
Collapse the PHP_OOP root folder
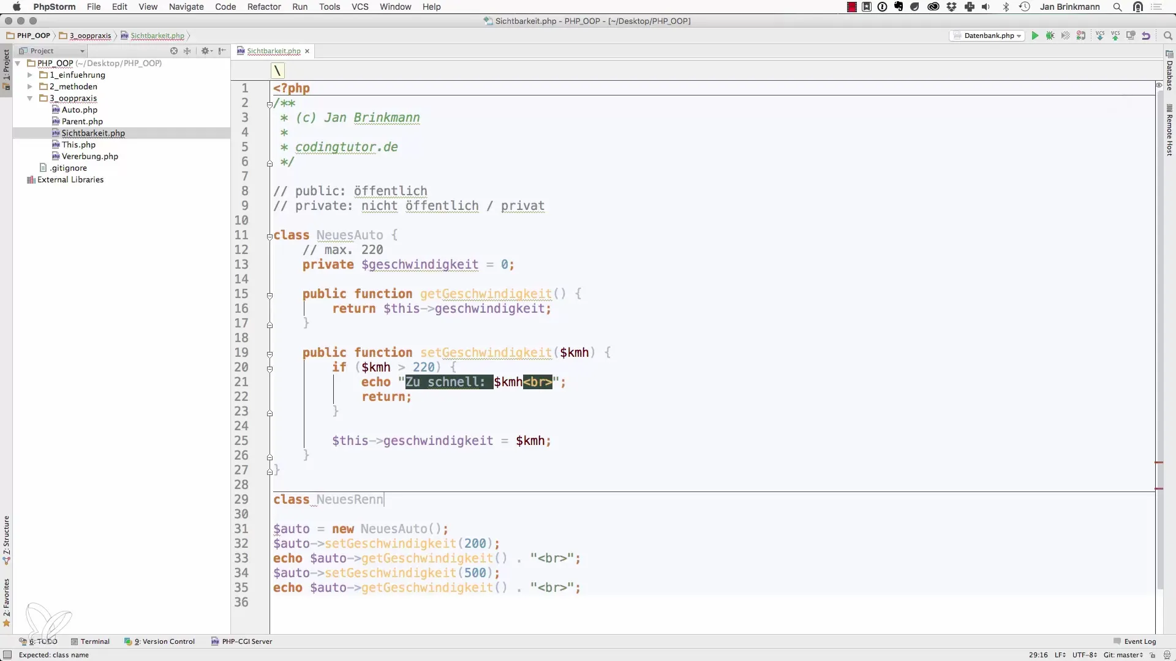click(18, 63)
